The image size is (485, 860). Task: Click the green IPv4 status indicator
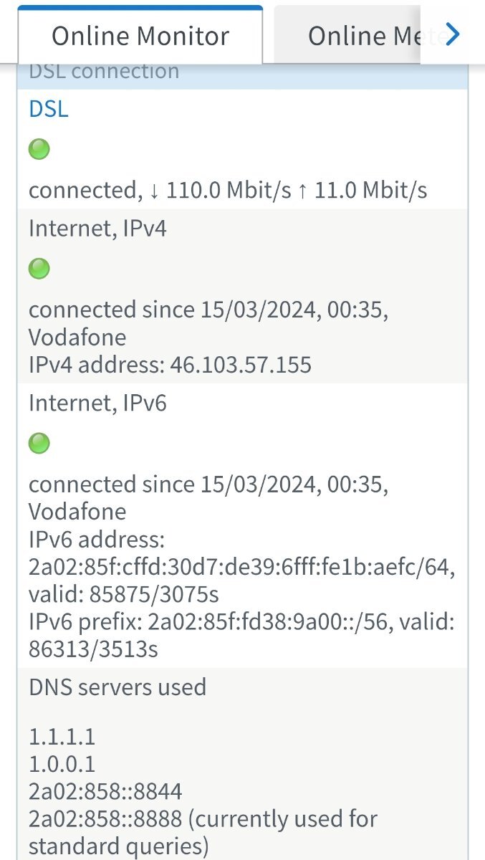point(39,269)
